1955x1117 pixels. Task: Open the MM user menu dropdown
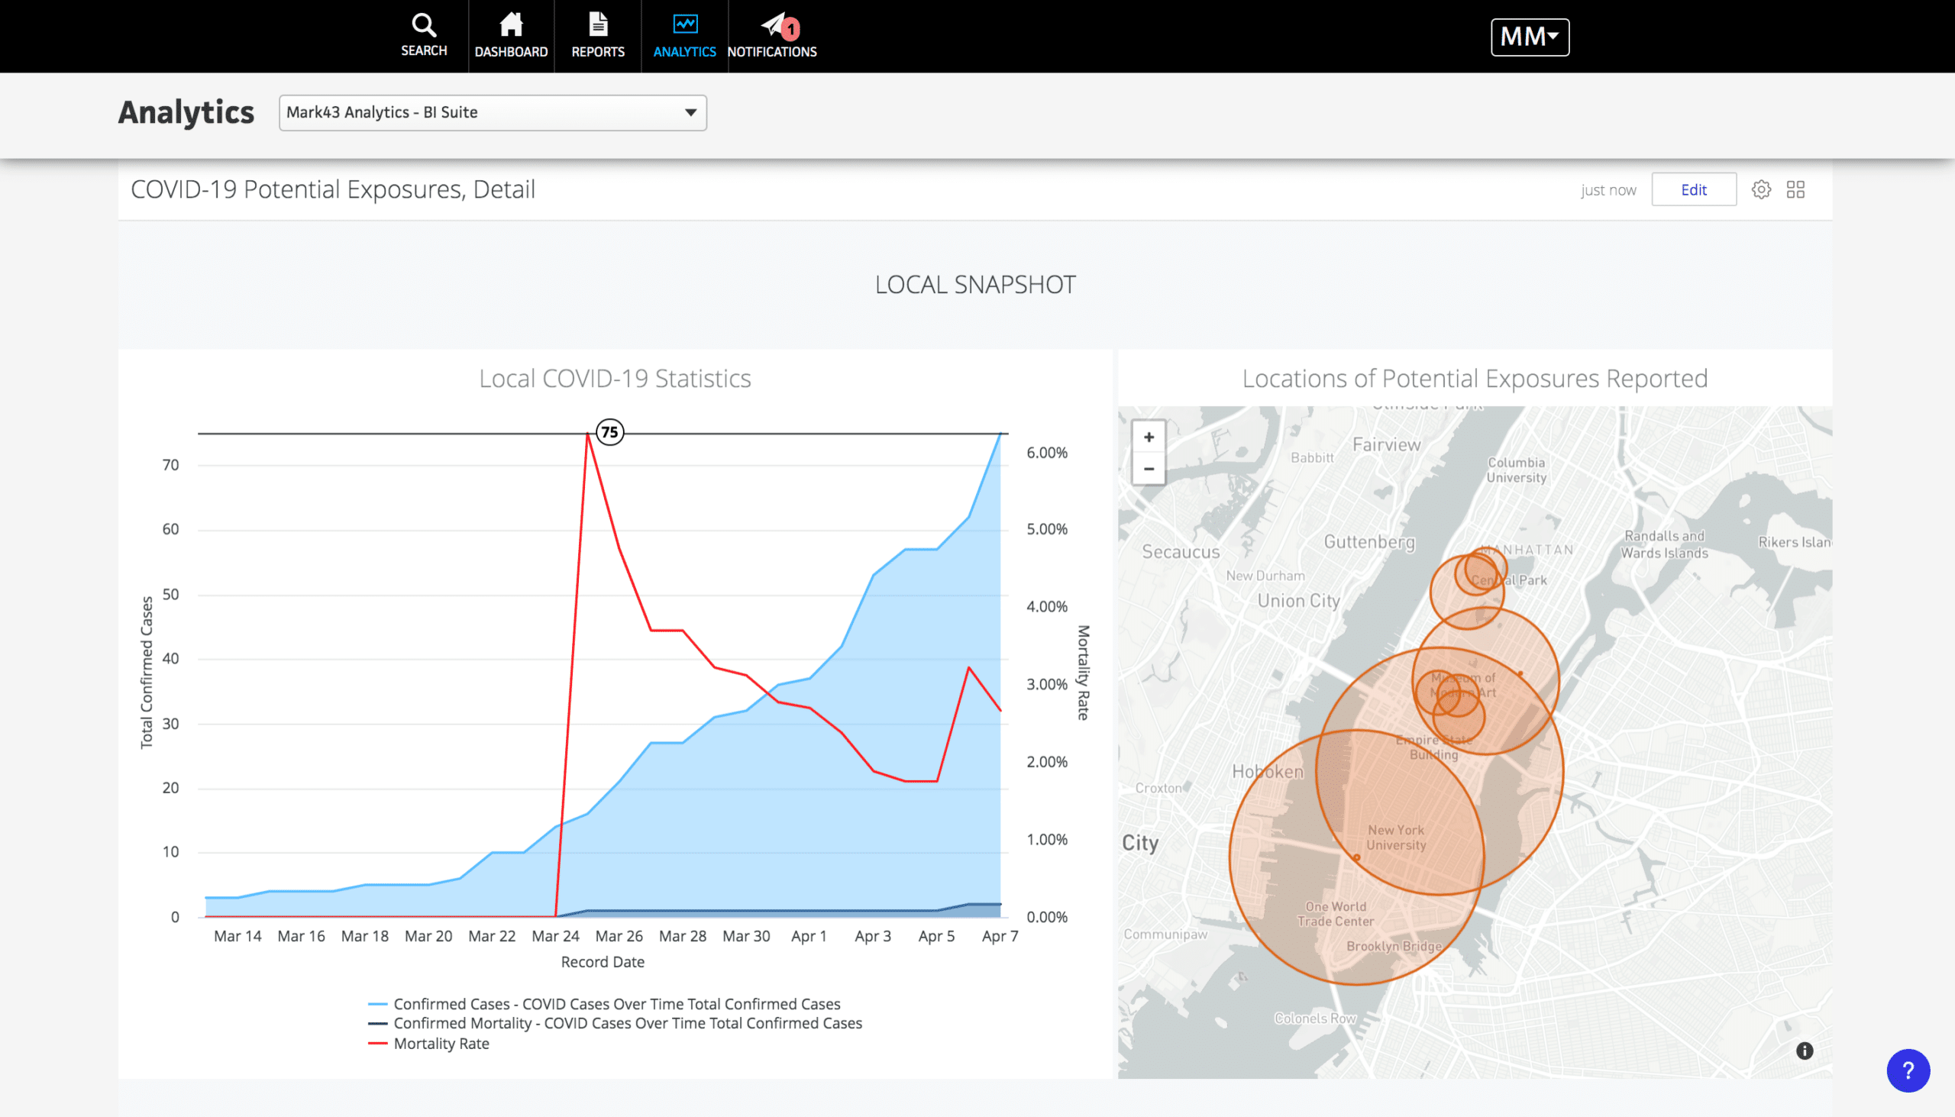point(1529,37)
